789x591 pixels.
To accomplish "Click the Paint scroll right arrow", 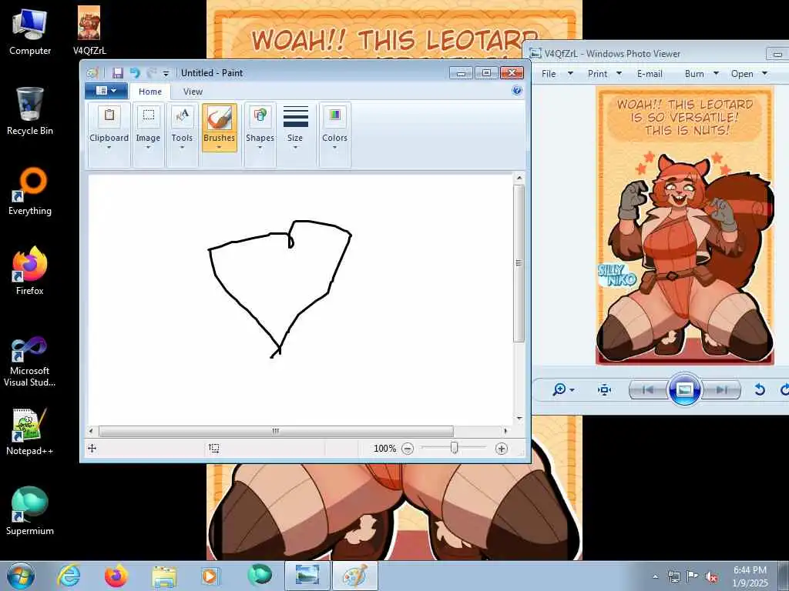I will [x=505, y=431].
